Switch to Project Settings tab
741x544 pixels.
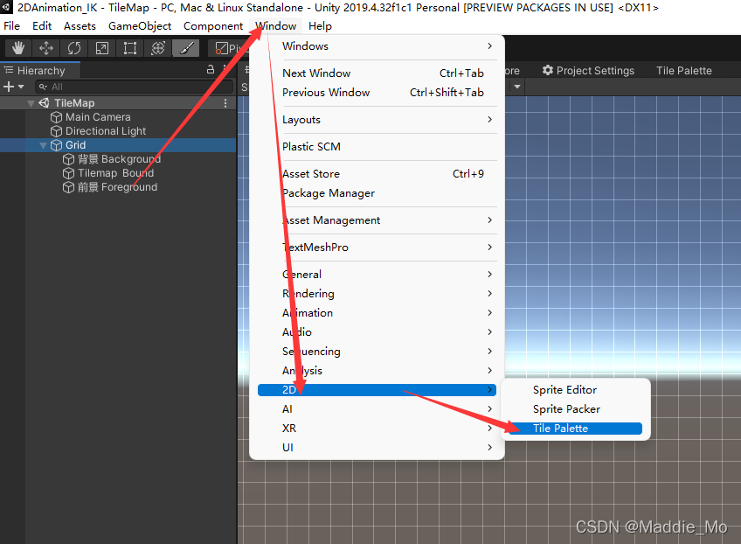tap(588, 71)
